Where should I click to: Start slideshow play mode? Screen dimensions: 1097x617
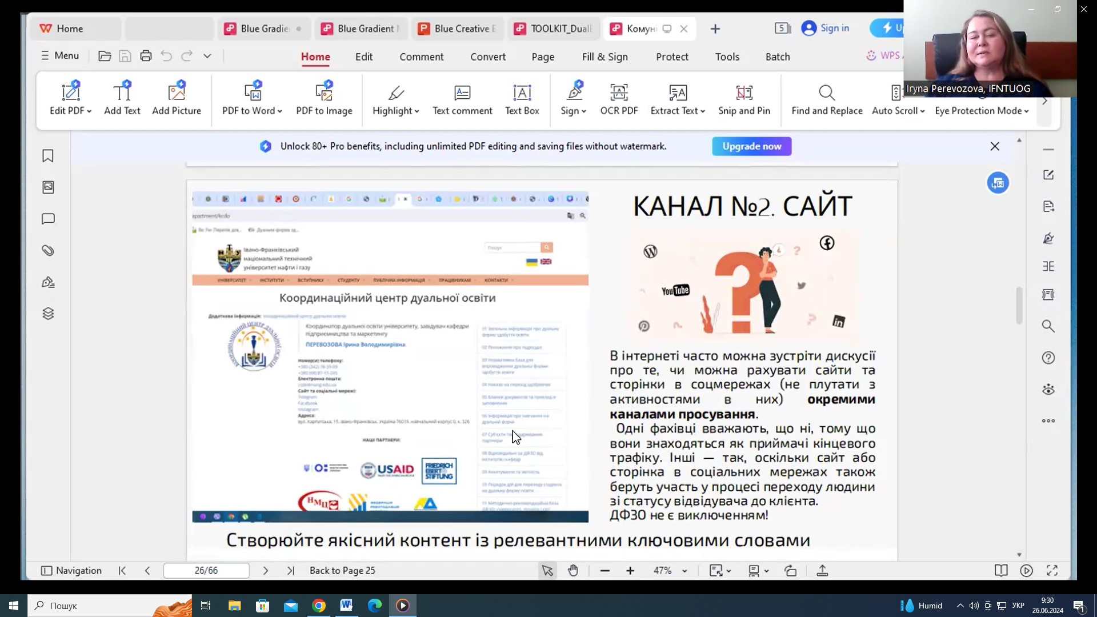[1026, 571]
